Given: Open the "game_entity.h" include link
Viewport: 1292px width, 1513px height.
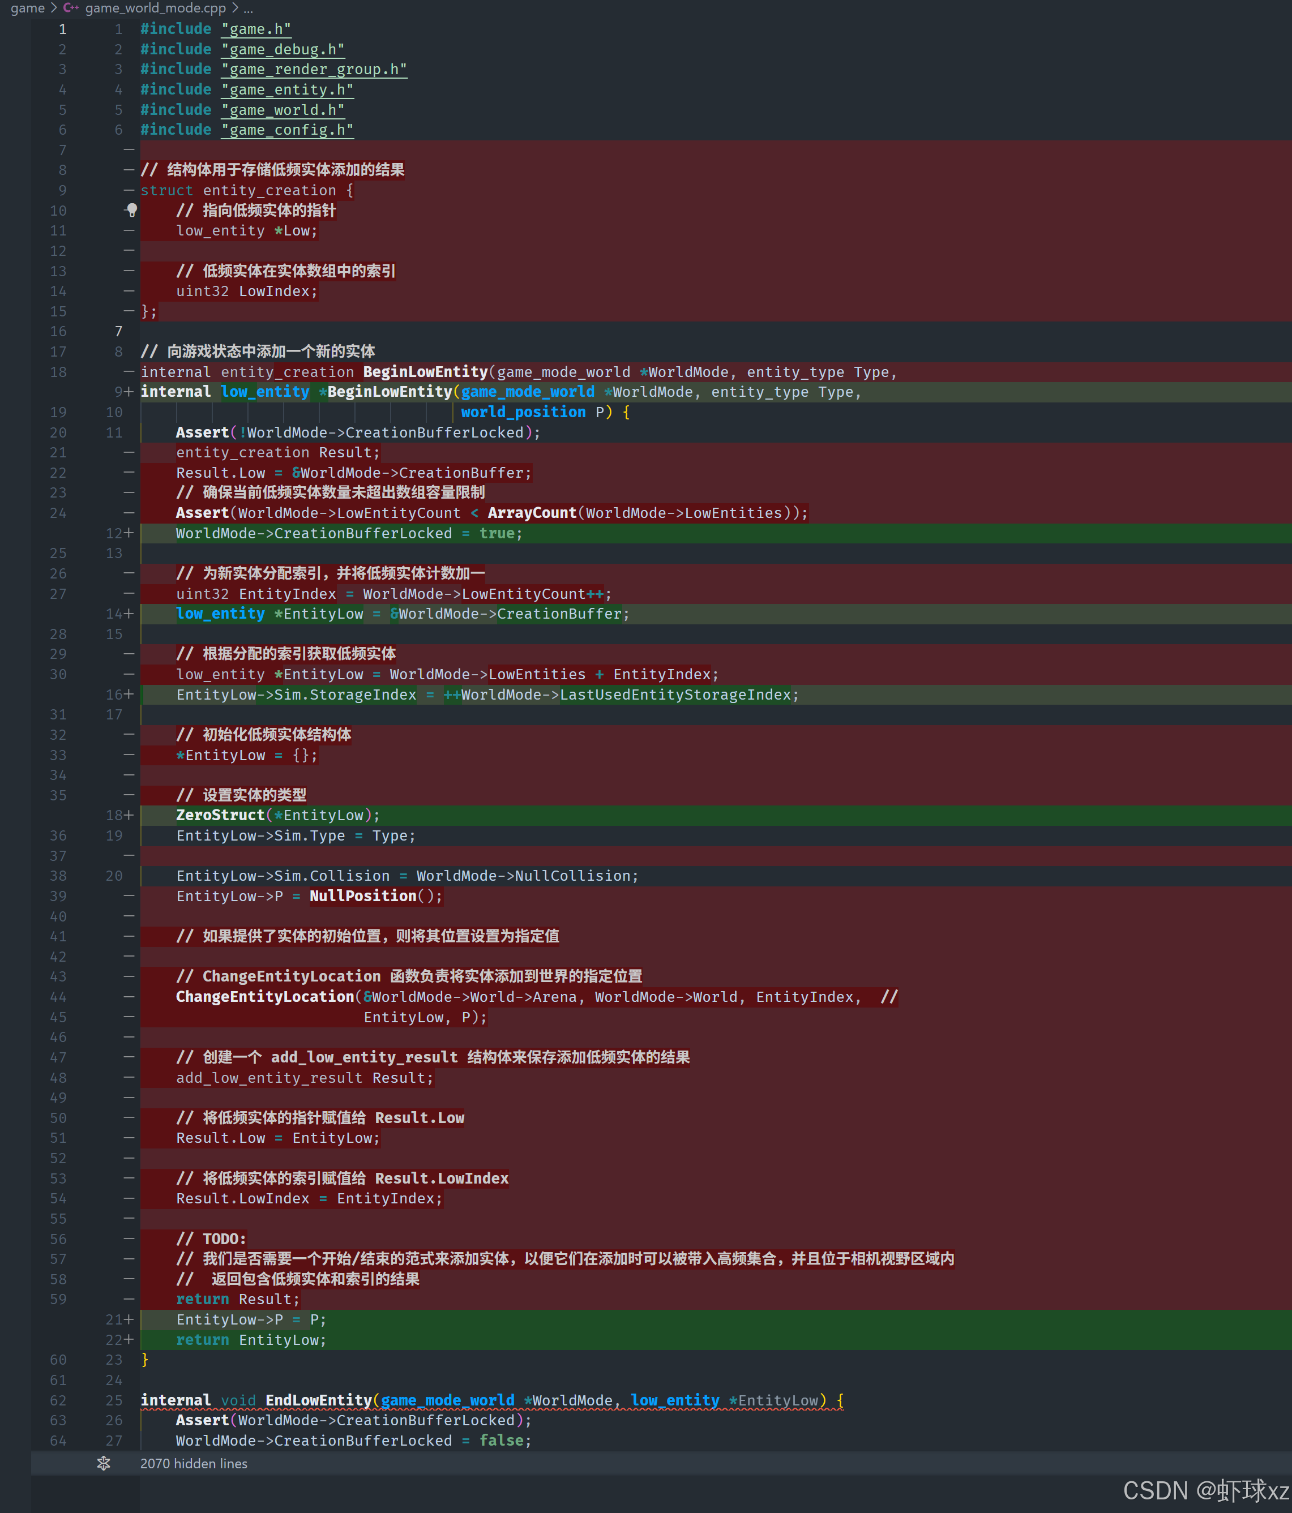Looking at the screenshot, I should pos(287,90).
